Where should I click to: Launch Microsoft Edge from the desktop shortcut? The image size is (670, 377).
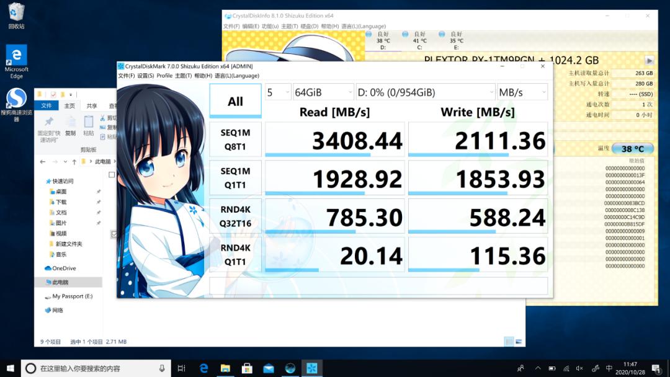tap(16, 61)
